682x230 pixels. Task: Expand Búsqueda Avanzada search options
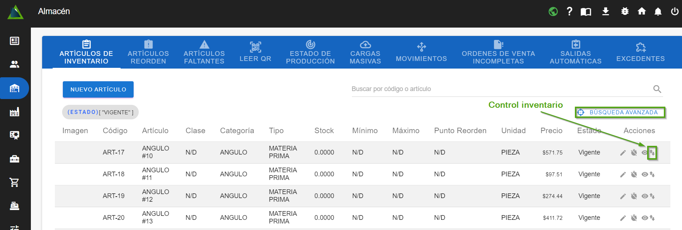point(620,112)
